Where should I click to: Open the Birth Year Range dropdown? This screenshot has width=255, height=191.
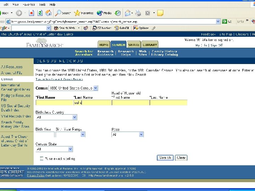tap(83, 134)
